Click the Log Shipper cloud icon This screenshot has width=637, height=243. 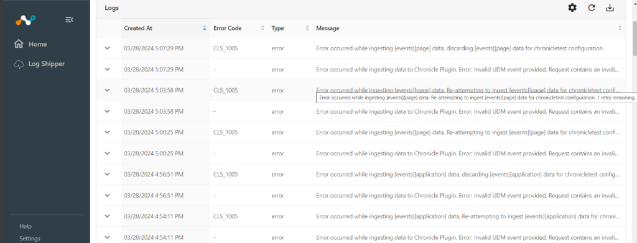pyautogui.click(x=19, y=64)
